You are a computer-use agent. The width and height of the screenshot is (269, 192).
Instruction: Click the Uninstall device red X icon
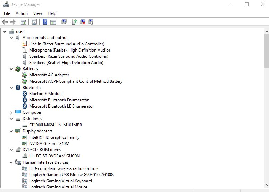[83, 22]
